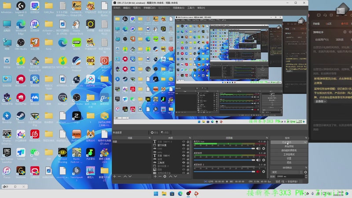
Task: Toggle lock of 三角洲 source
Action: (x=188, y=162)
